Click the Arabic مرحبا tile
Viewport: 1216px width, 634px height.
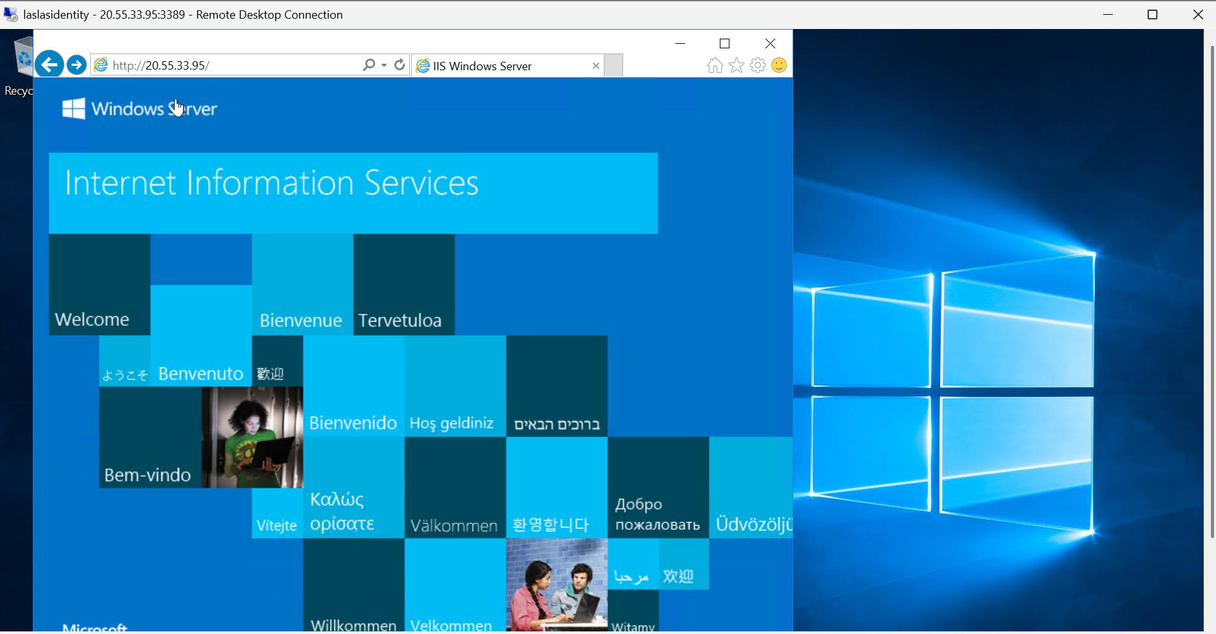pos(633,564)
